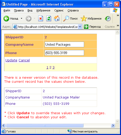Click the Phone text box

click(x=64, y=53)
